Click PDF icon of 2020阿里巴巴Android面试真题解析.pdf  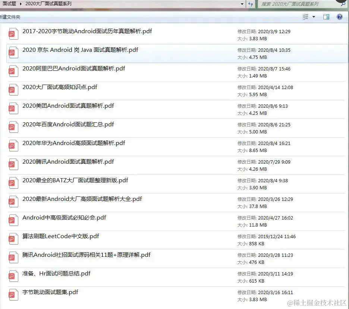[13, 71]
